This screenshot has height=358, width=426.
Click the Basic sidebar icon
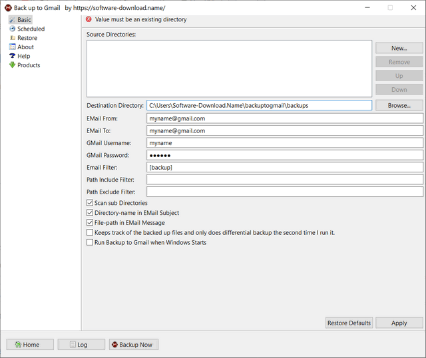click(x=12, y=20)
